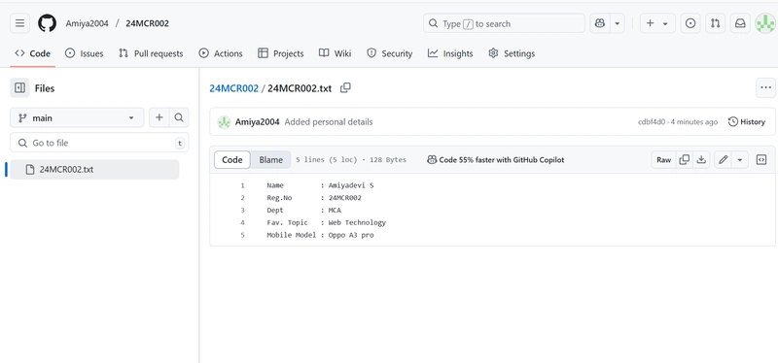Open symbols panel icon

point(761,159)
